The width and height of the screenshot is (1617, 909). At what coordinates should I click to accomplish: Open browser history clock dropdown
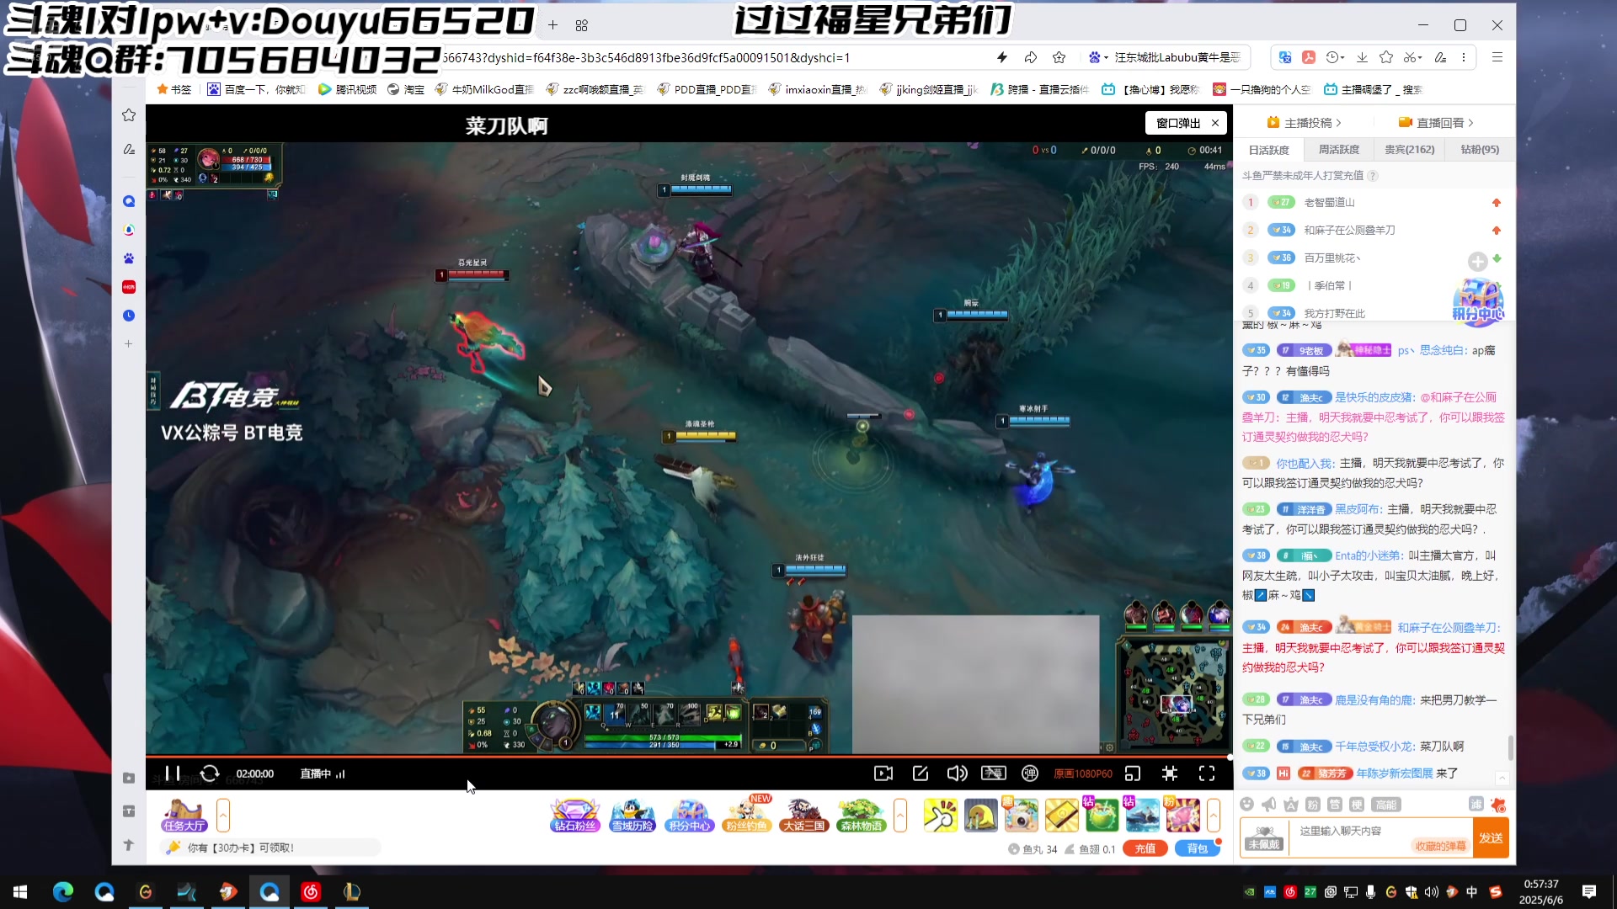(1335, 57)
